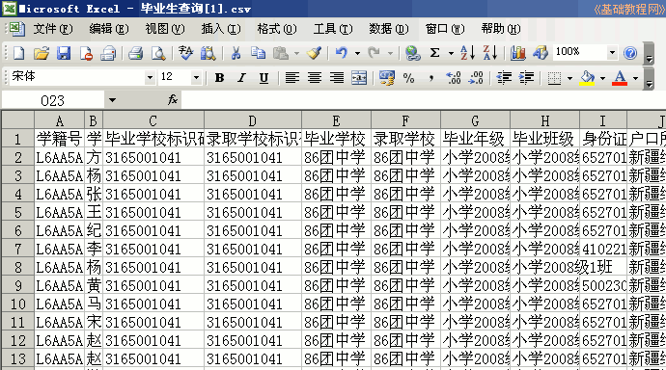
Task: Open the 格式(O) menu
Action: point(277,29)
